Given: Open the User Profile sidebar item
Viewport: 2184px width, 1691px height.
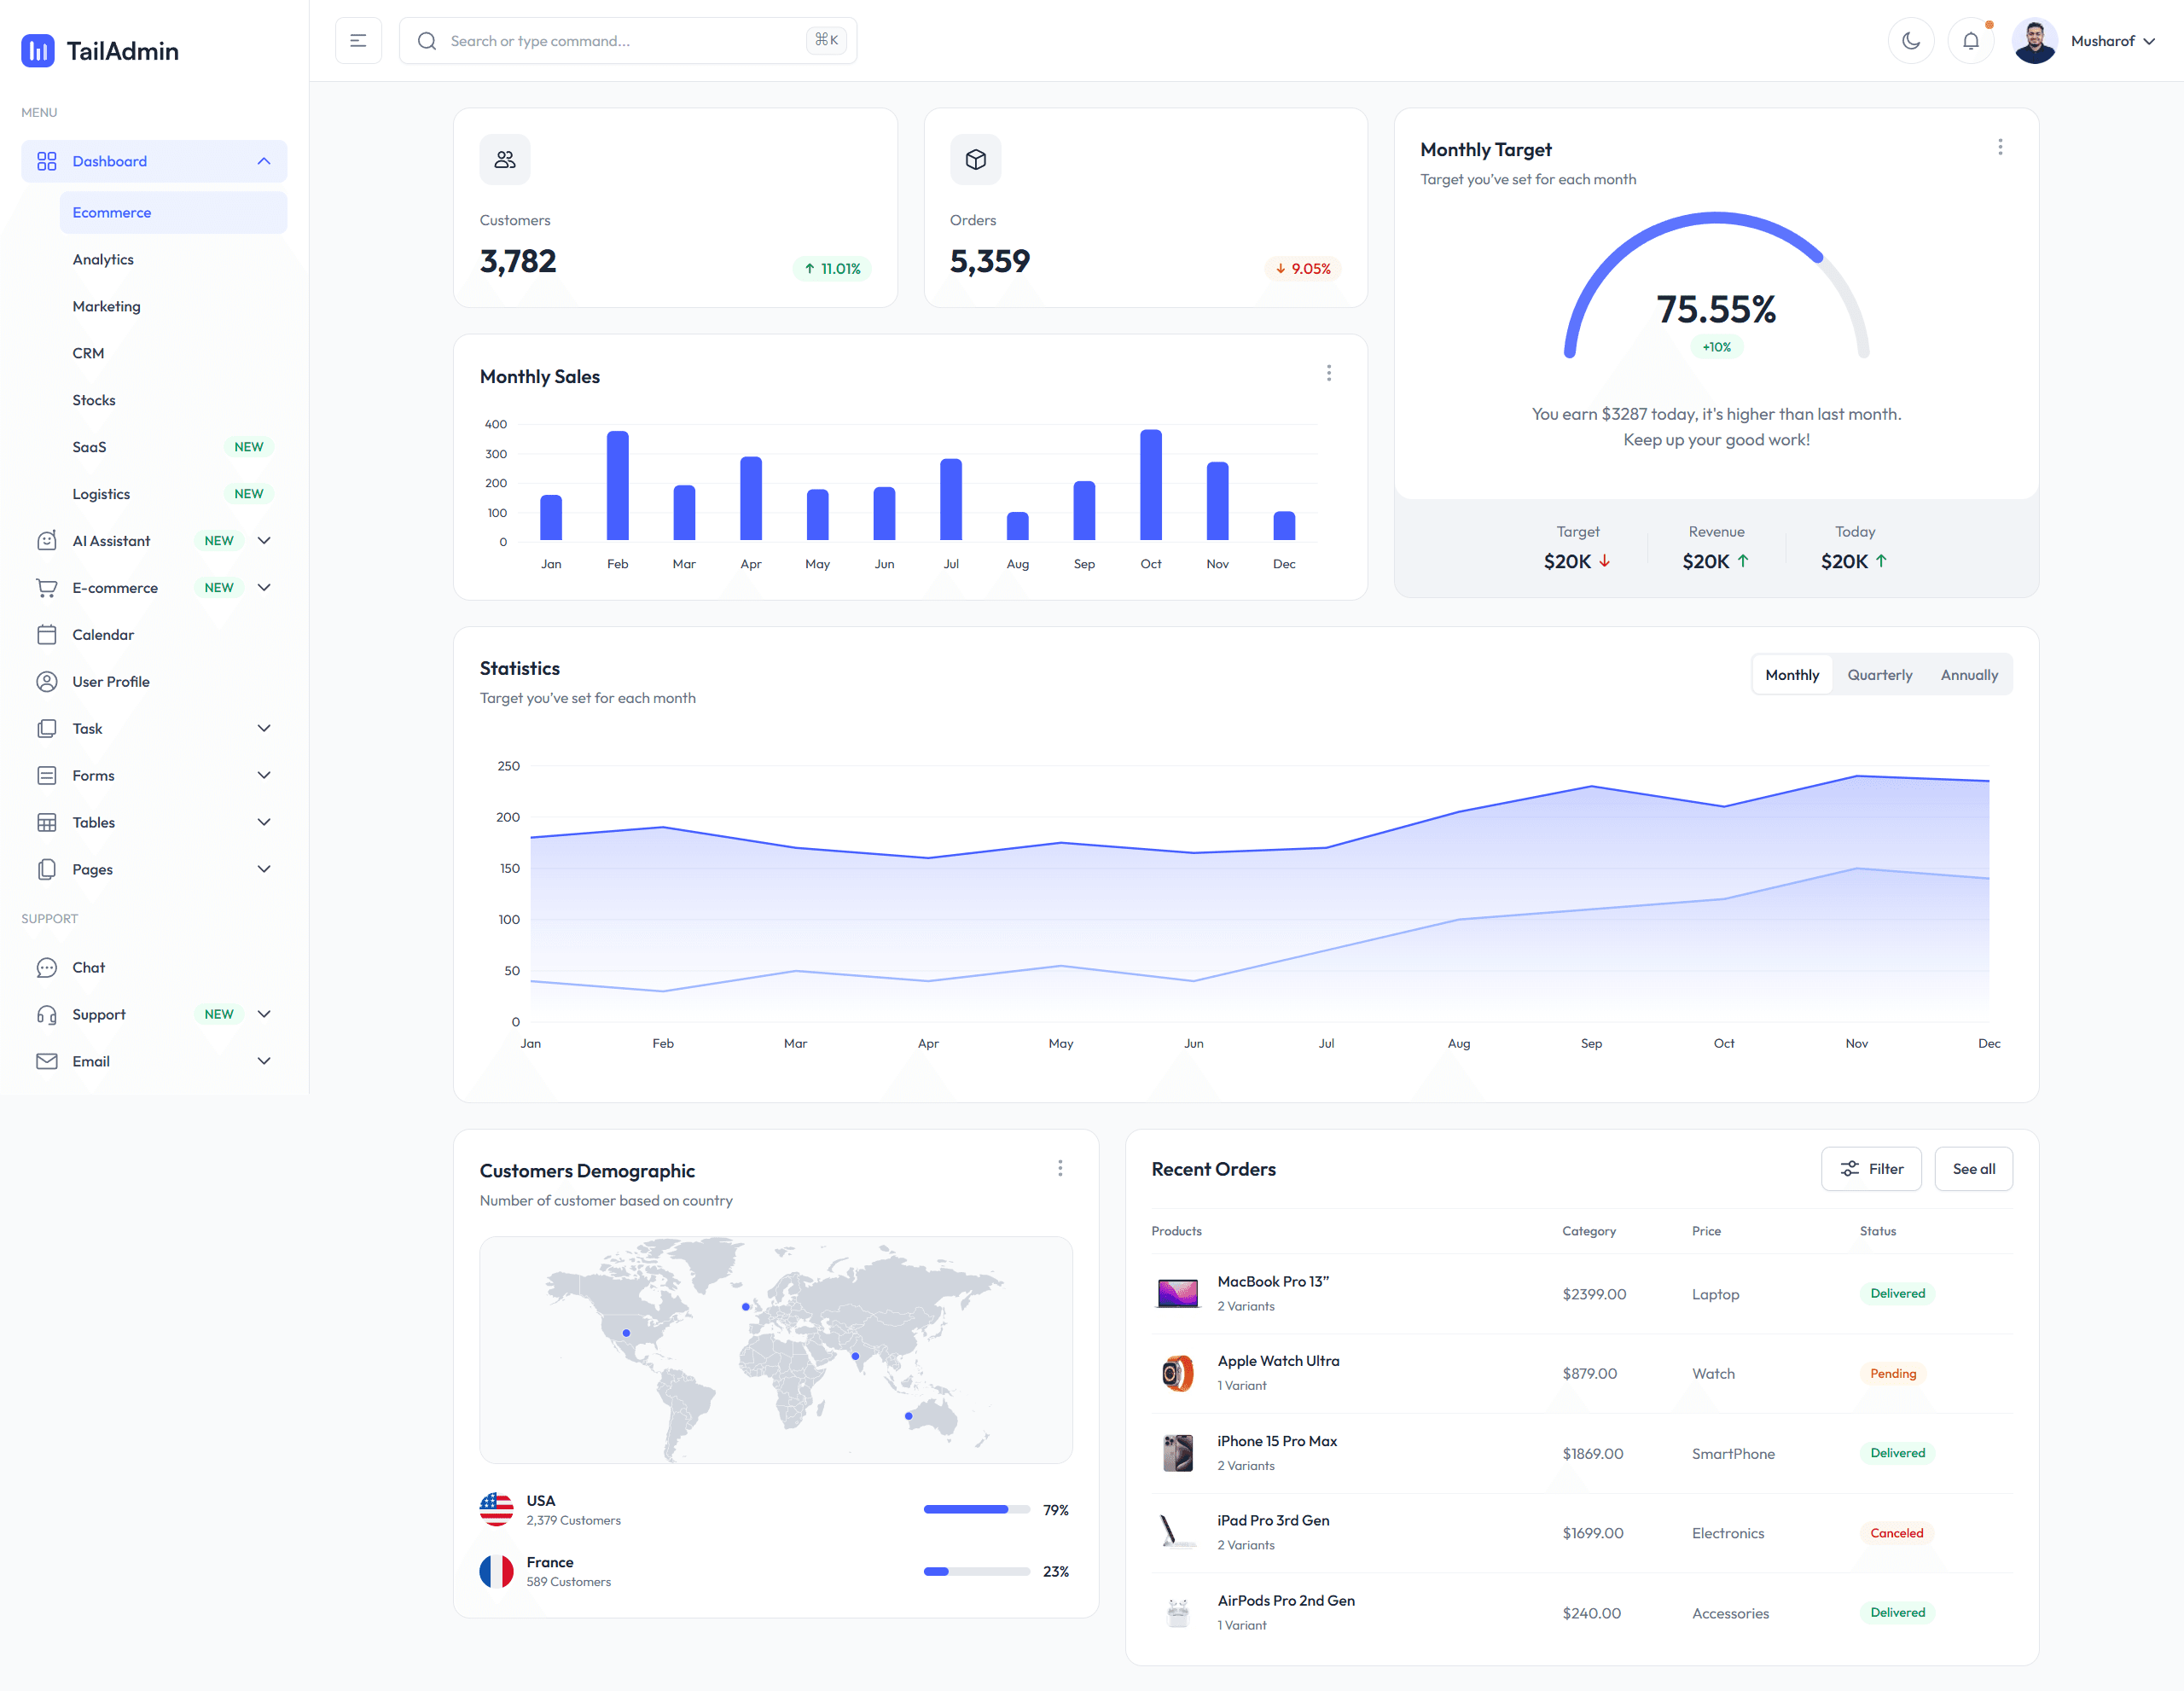Looking at the screenshot, I should [111, 681].
